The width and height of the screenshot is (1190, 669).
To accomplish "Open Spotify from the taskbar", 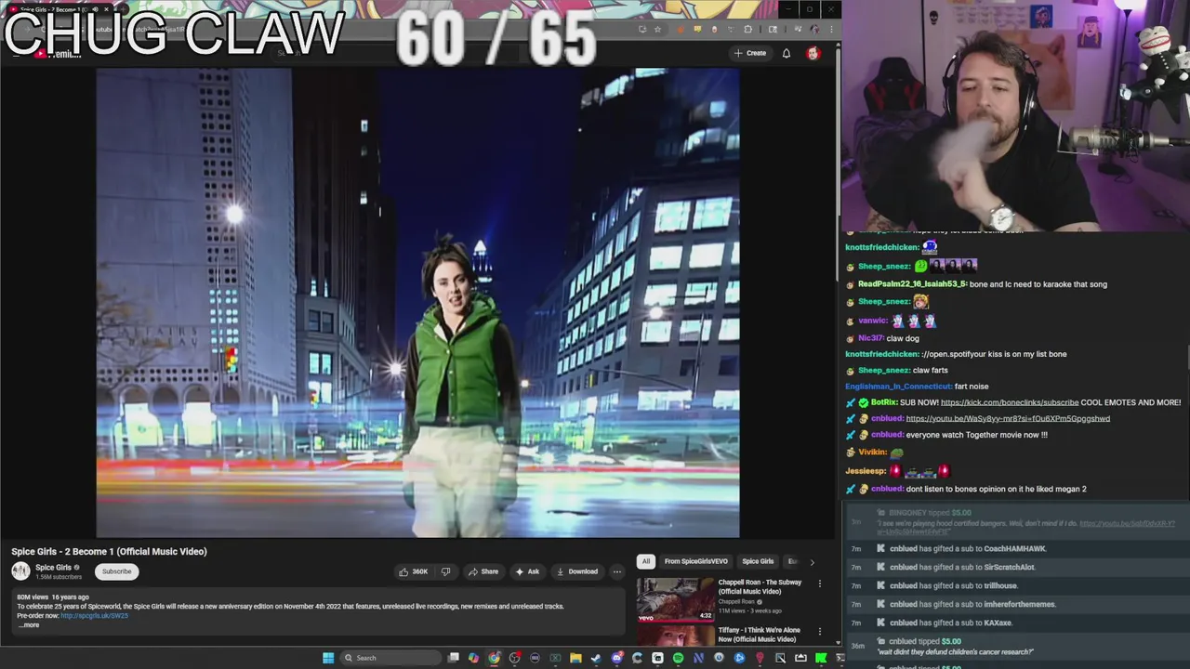I will [678, 658].
